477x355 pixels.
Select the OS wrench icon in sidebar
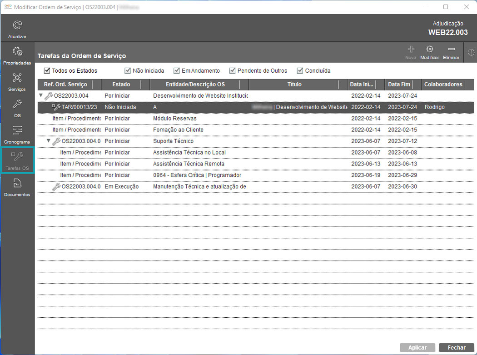(x=17, y=105)
